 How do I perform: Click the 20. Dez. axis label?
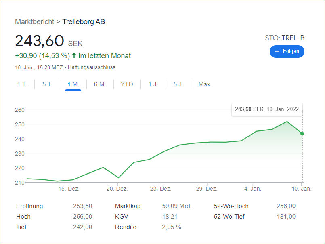117,189
